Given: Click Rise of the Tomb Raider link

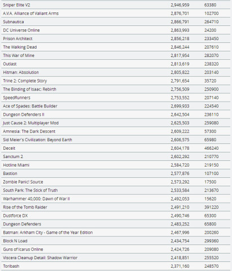Looking at the screenshot, I should (x=25, y=207).
